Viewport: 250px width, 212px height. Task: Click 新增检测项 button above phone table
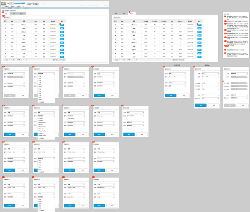tap(7, 17)
